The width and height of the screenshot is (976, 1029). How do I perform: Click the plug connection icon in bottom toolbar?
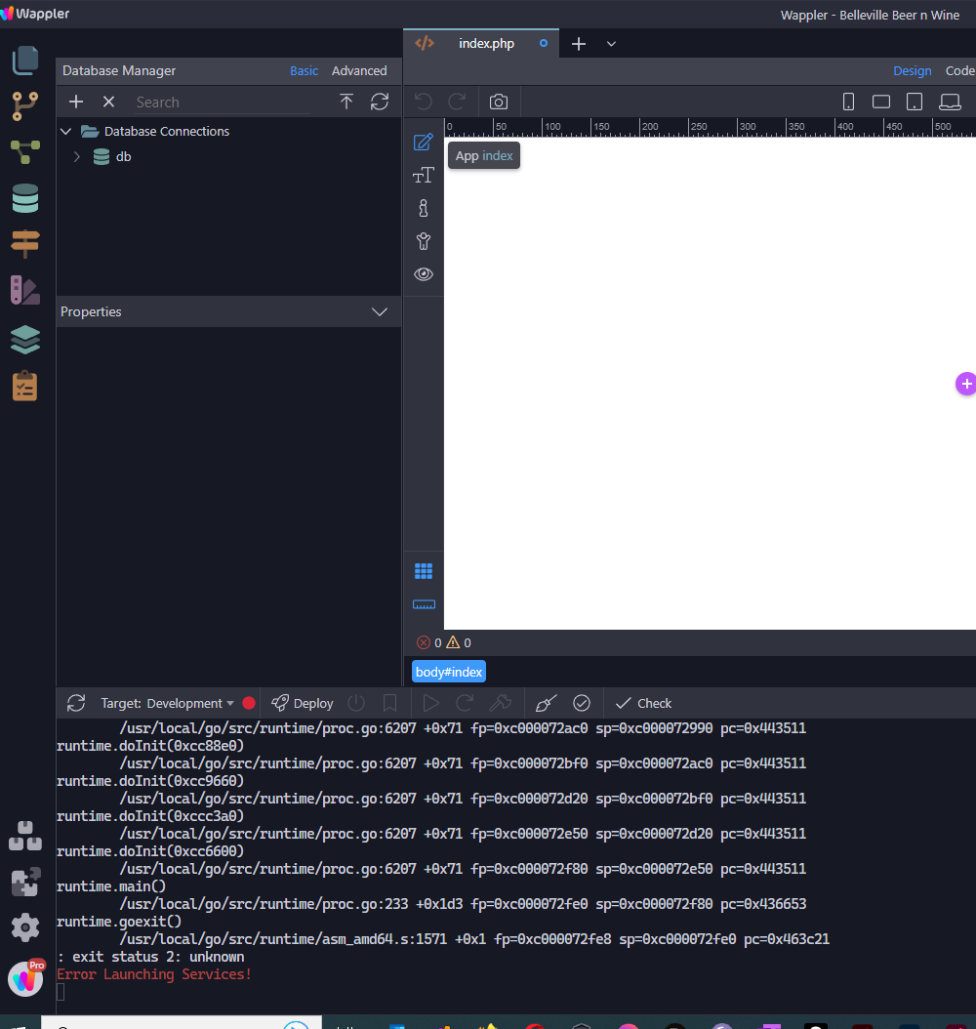547,703
